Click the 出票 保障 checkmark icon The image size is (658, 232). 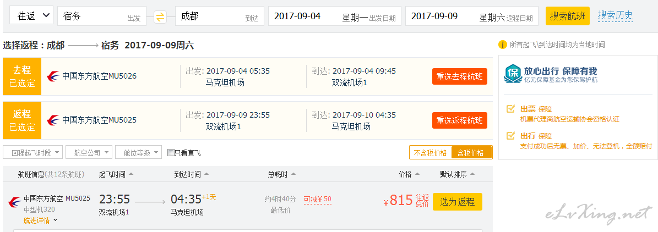click(x=510, y=109)
